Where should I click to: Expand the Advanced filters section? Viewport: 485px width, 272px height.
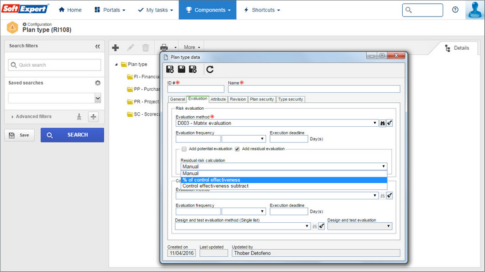coord(31,116)
